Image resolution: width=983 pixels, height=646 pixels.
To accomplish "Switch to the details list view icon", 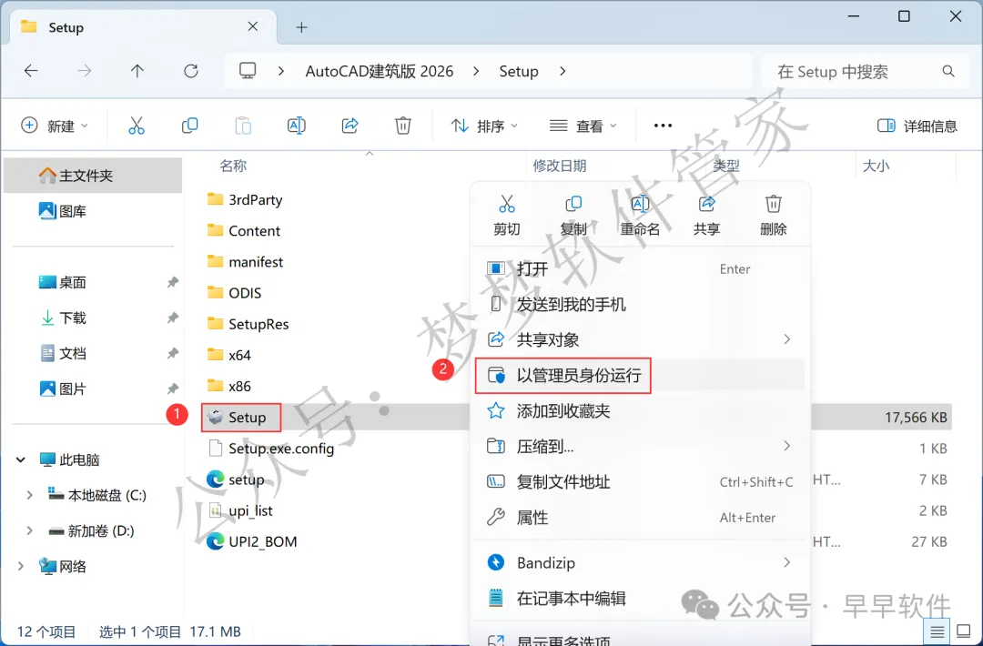I will tap(937, 631).
